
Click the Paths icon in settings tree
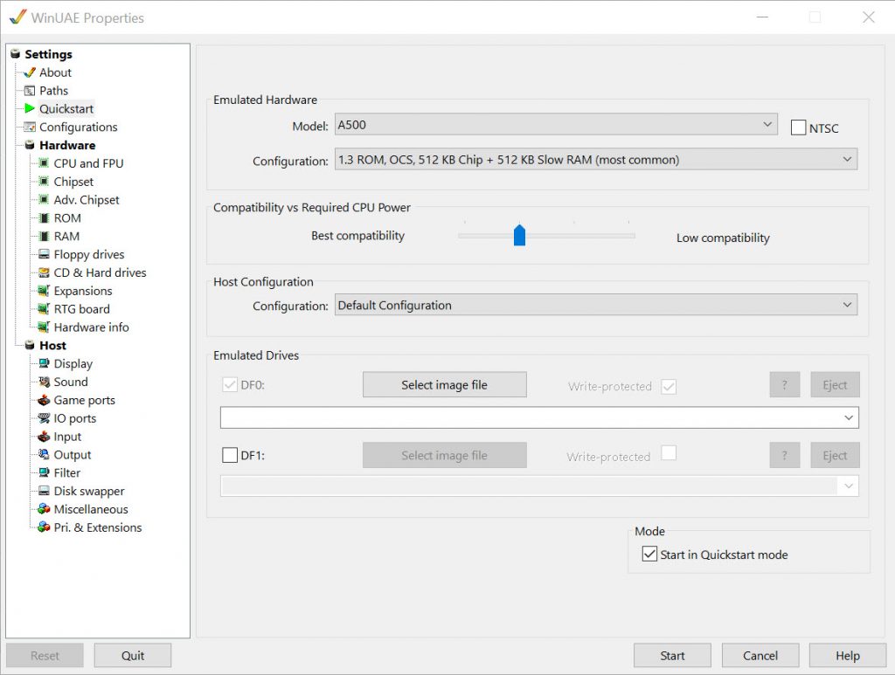30,91
